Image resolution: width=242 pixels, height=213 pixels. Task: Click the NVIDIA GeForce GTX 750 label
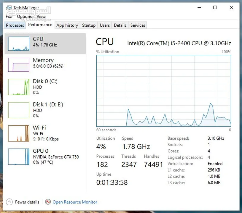(56, 157)
